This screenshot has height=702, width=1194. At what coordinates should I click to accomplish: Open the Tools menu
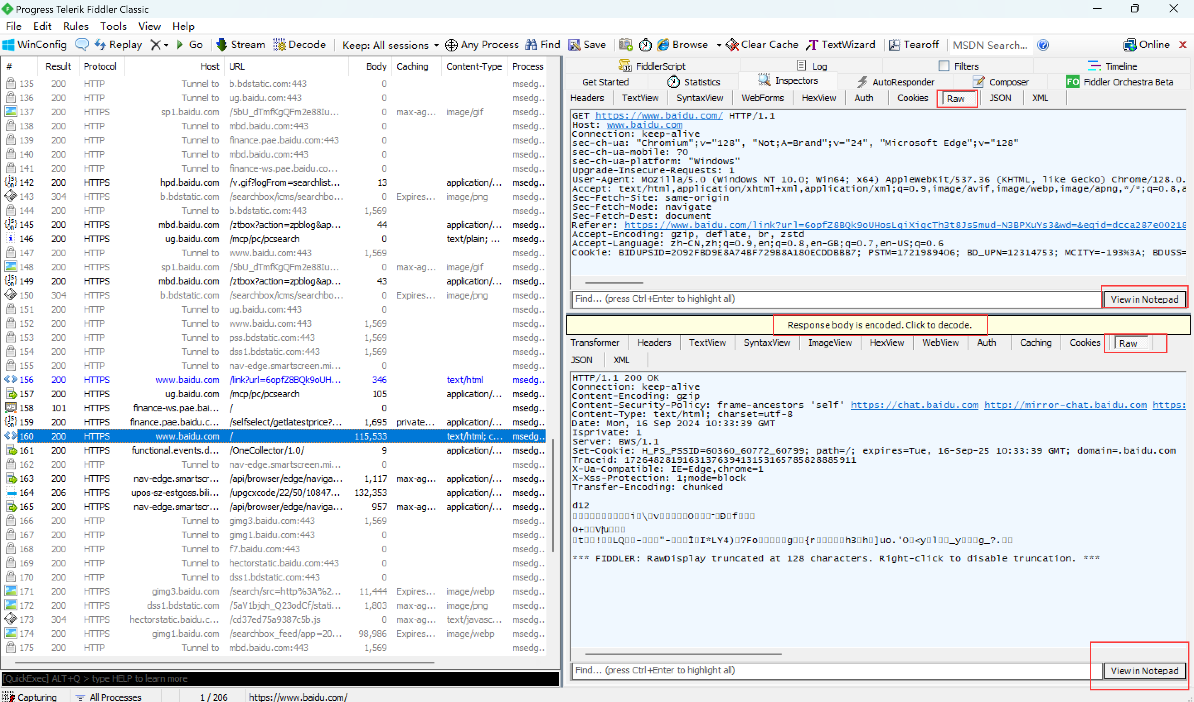[113, 26]
